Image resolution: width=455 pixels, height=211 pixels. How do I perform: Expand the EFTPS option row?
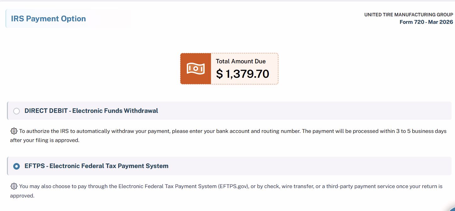coord(229,166)
